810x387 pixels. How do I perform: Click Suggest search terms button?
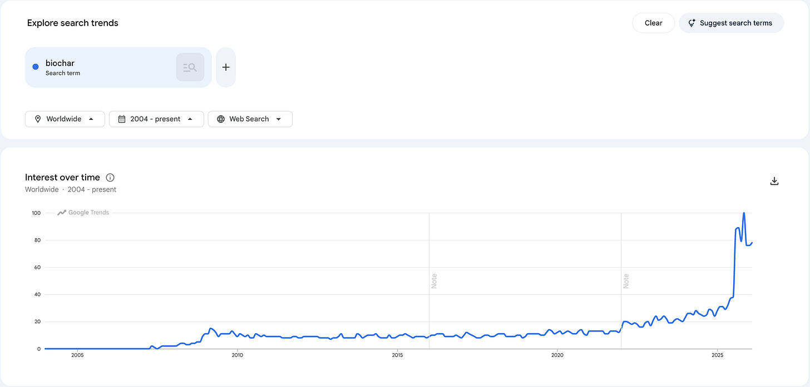coord(732,23)
